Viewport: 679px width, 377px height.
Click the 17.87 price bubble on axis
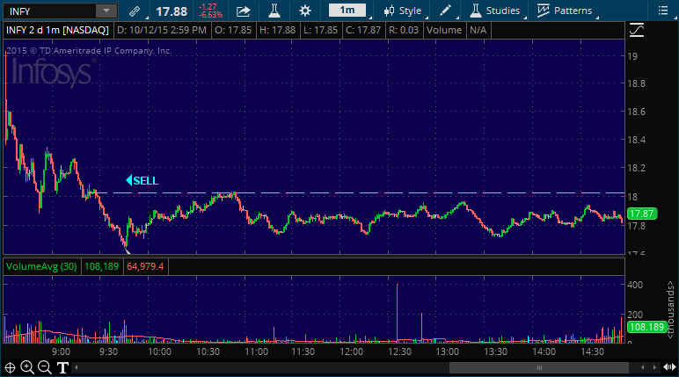click(642, 214)
